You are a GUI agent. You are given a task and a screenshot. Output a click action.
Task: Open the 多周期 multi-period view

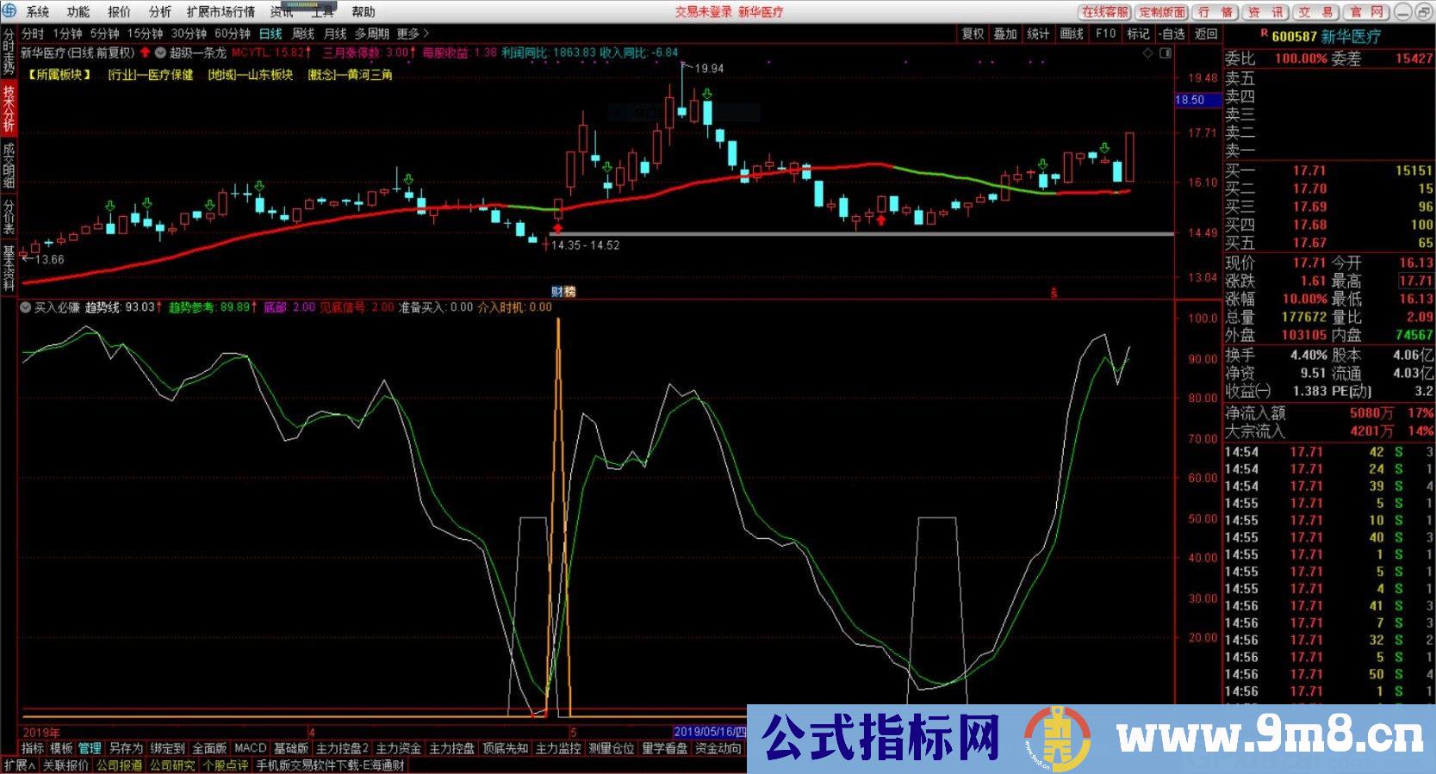click(371, 34)
